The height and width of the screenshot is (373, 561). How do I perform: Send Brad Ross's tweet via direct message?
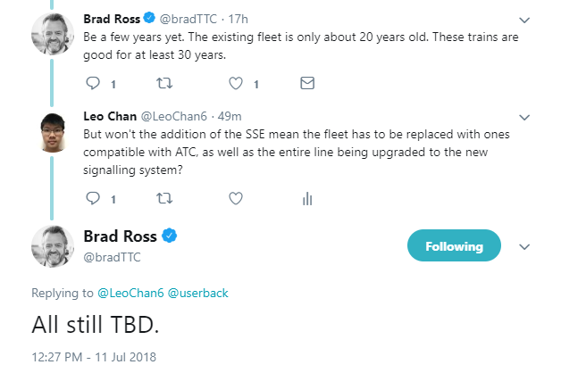pos(306,84)
